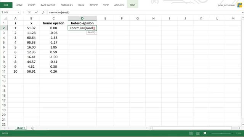This screenshot has width=244, height=137.
Task: Expand the formula bar chevron
Action: [242, 13]
